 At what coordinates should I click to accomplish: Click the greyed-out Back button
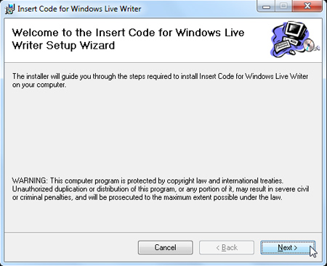coord(227,247)
